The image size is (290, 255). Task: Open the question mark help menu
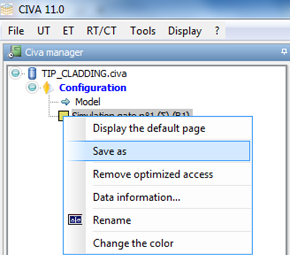click(x=217, y=31)
